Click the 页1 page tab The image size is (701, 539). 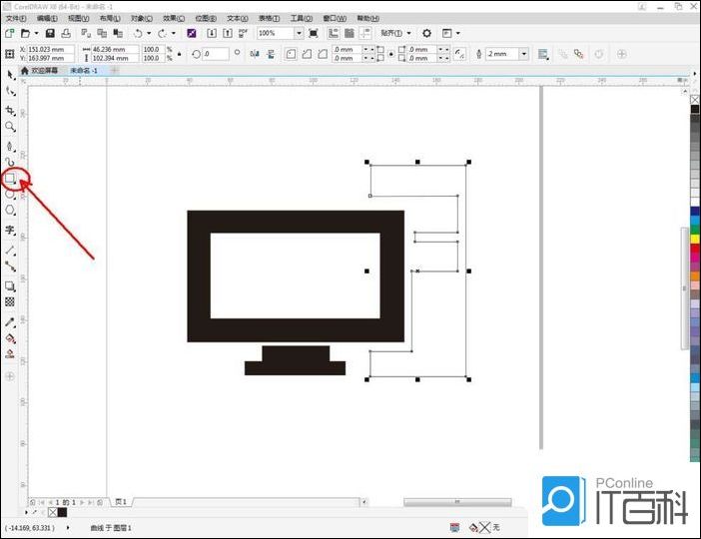pyautogui.click(x=121, y=501)
